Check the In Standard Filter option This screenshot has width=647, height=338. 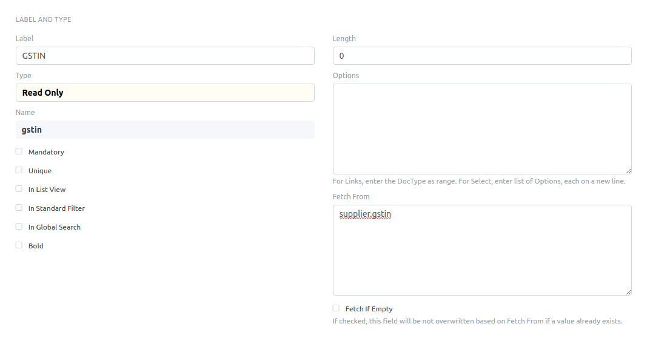pos(19,208)
